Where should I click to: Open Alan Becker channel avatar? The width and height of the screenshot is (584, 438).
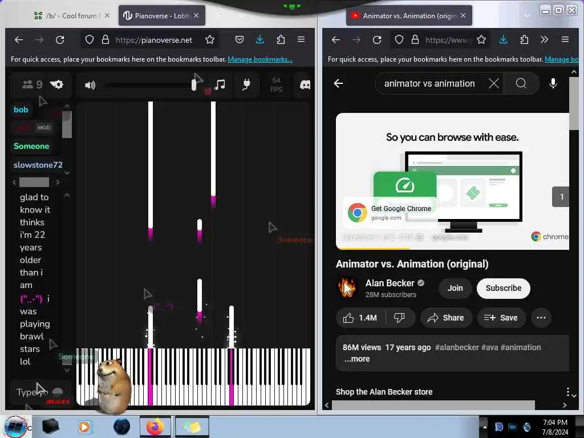point(347,288)
